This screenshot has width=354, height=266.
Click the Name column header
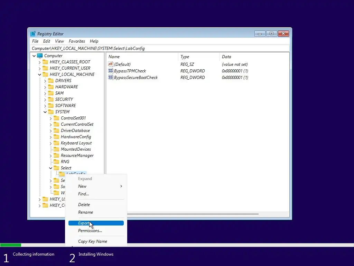click(142, 57)
